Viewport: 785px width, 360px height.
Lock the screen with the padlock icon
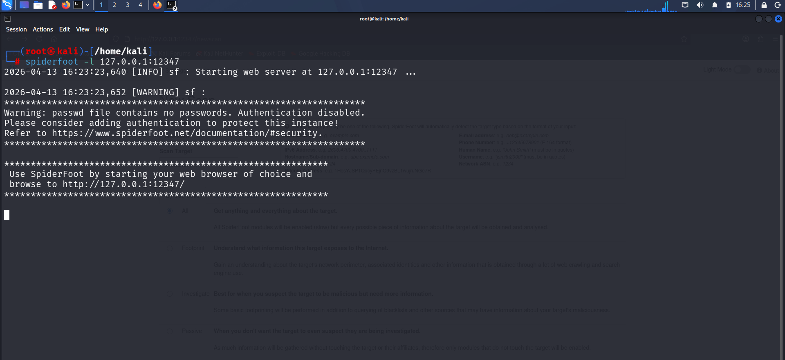764,5
